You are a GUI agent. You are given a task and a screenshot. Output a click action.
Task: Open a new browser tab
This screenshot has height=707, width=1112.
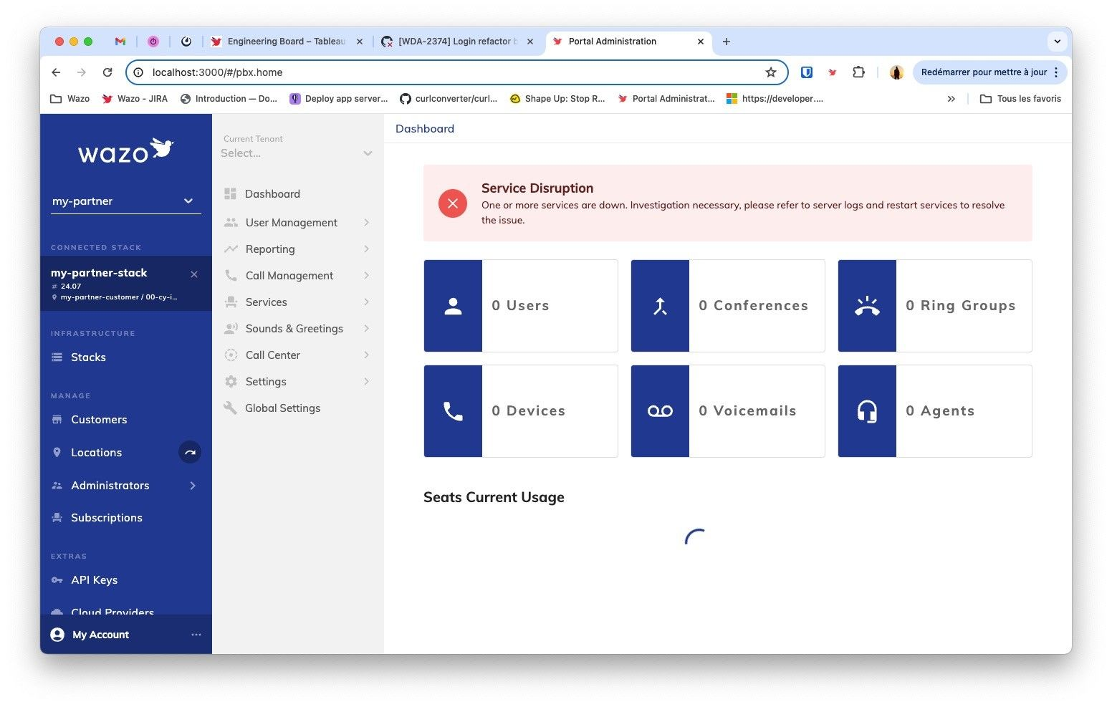(x=727, y=42)
